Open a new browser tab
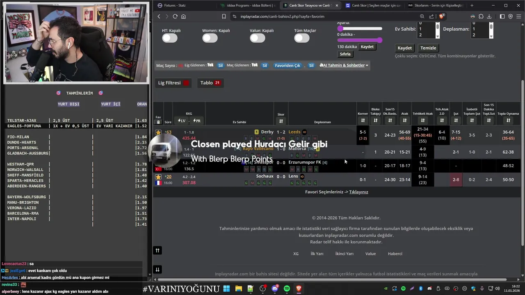 tap(472, 5)
